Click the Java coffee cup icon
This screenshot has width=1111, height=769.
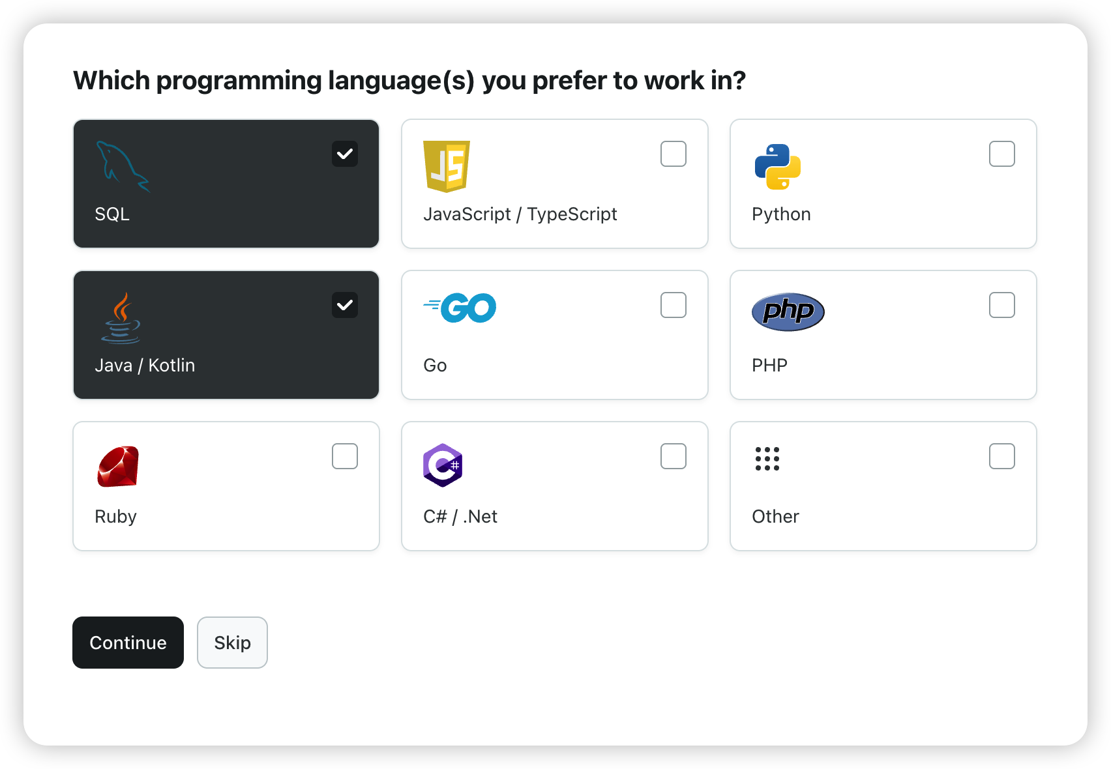coord(121,318)
